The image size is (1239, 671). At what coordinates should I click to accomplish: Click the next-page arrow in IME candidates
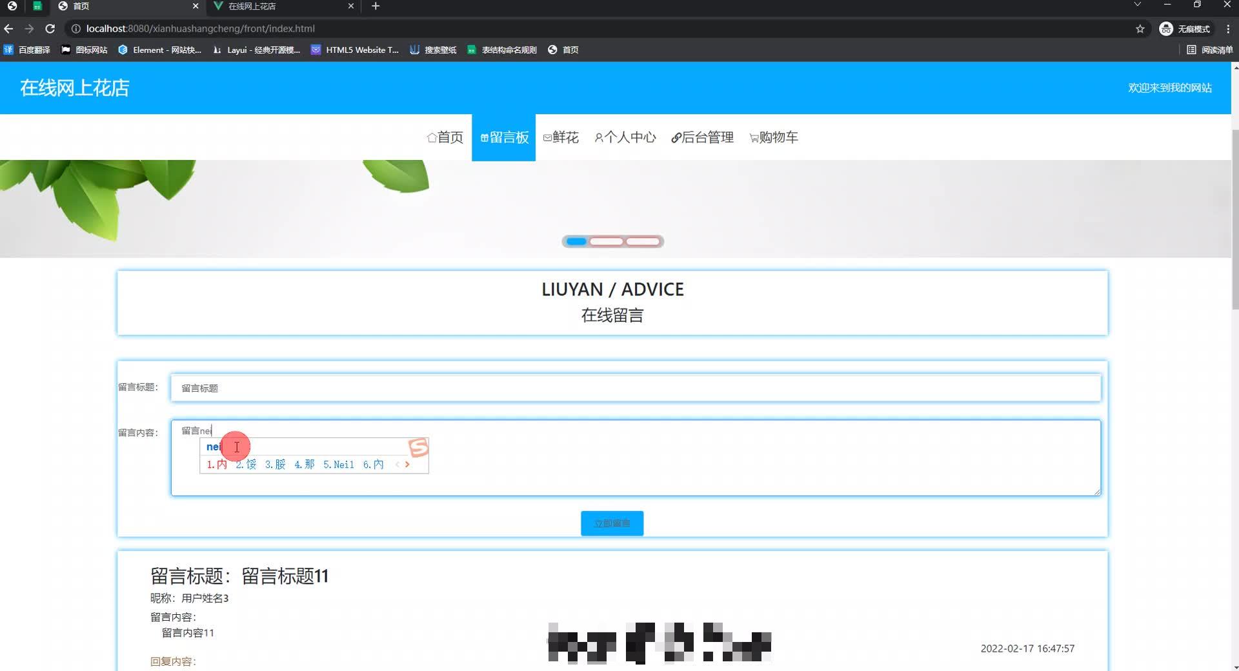[407, 464]
